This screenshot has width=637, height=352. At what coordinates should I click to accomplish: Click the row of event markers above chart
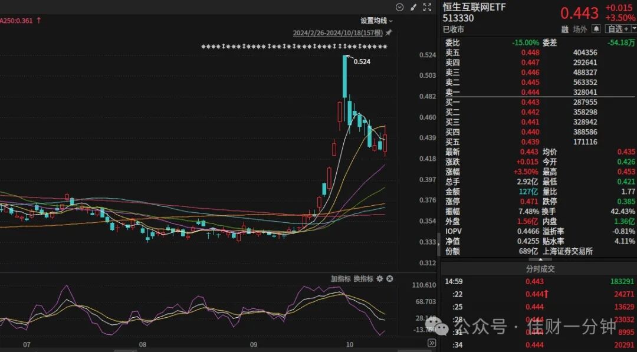294,47
